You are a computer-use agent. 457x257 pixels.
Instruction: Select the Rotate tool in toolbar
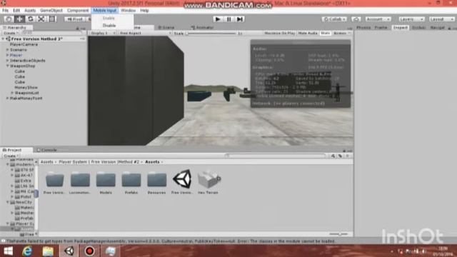(30, 19)
